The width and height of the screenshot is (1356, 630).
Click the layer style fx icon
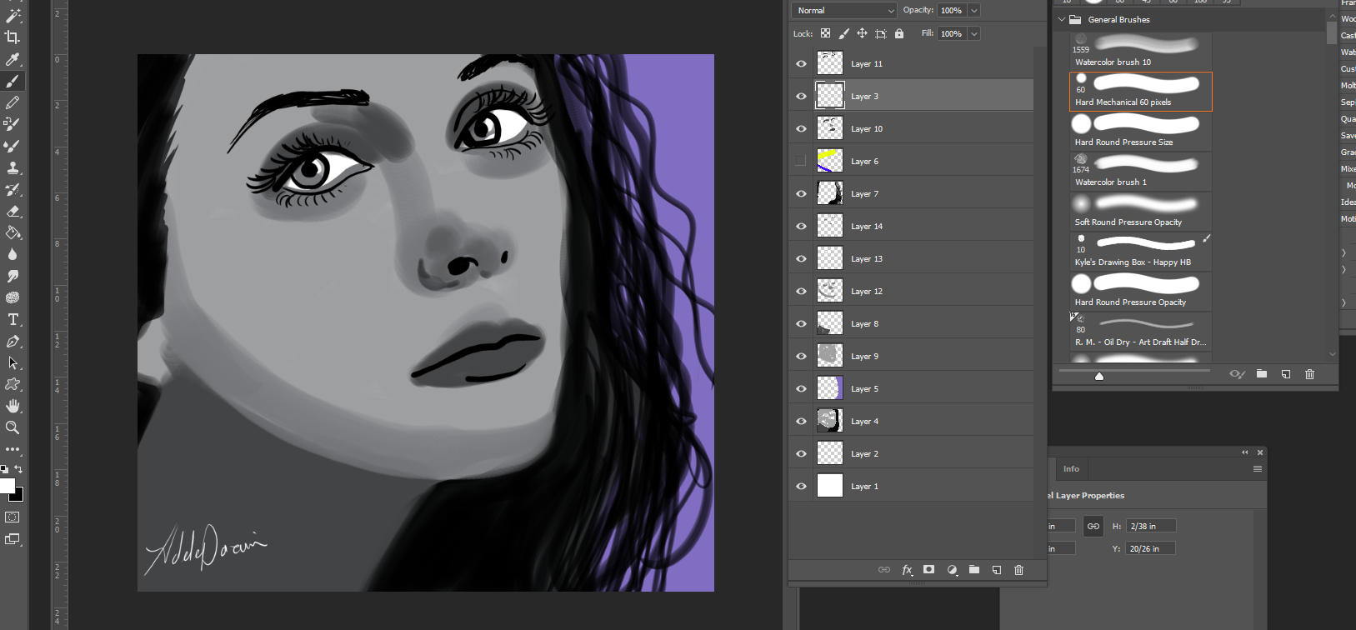click(x=907, y=570)
